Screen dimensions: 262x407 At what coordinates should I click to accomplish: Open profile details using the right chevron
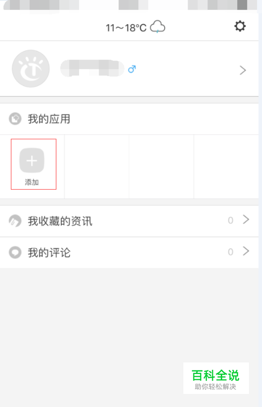point(243,70)
